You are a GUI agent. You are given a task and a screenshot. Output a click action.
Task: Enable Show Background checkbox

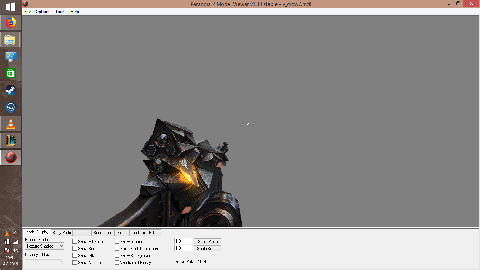(x=117, y=256)
